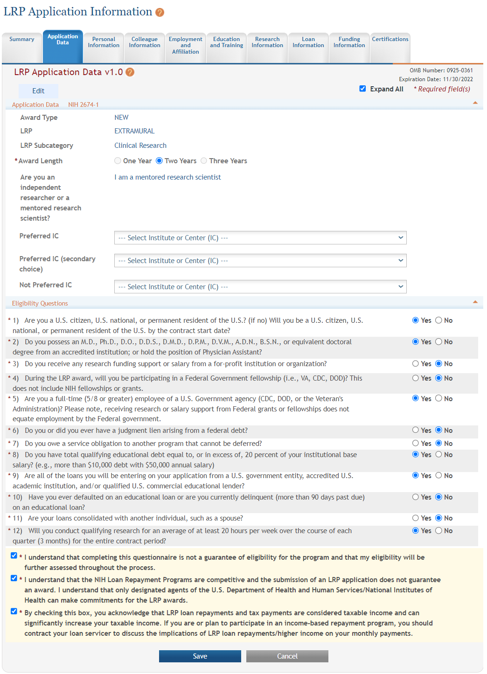
Task: Open the Preferred IC dropdown
Action: pyautogui.click(x=260, y=237)
